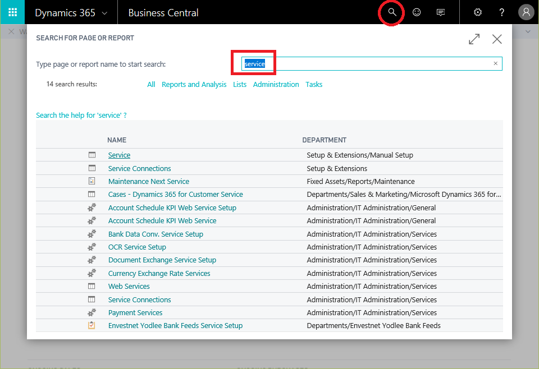This screenshot has height=369, width=539.
Task: Click the help question mark icon
Action: [501, 12]
